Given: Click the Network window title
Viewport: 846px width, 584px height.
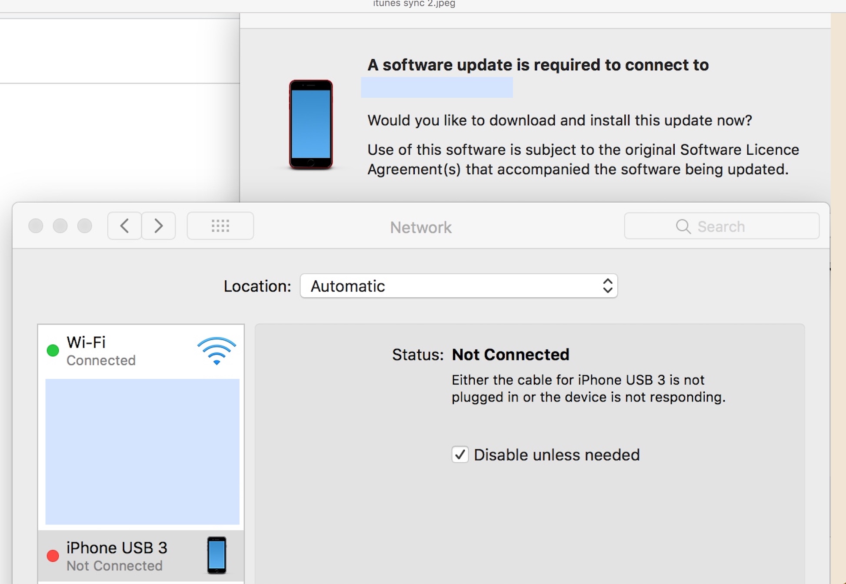Looking at the screenshot, I should coord(420,227).
